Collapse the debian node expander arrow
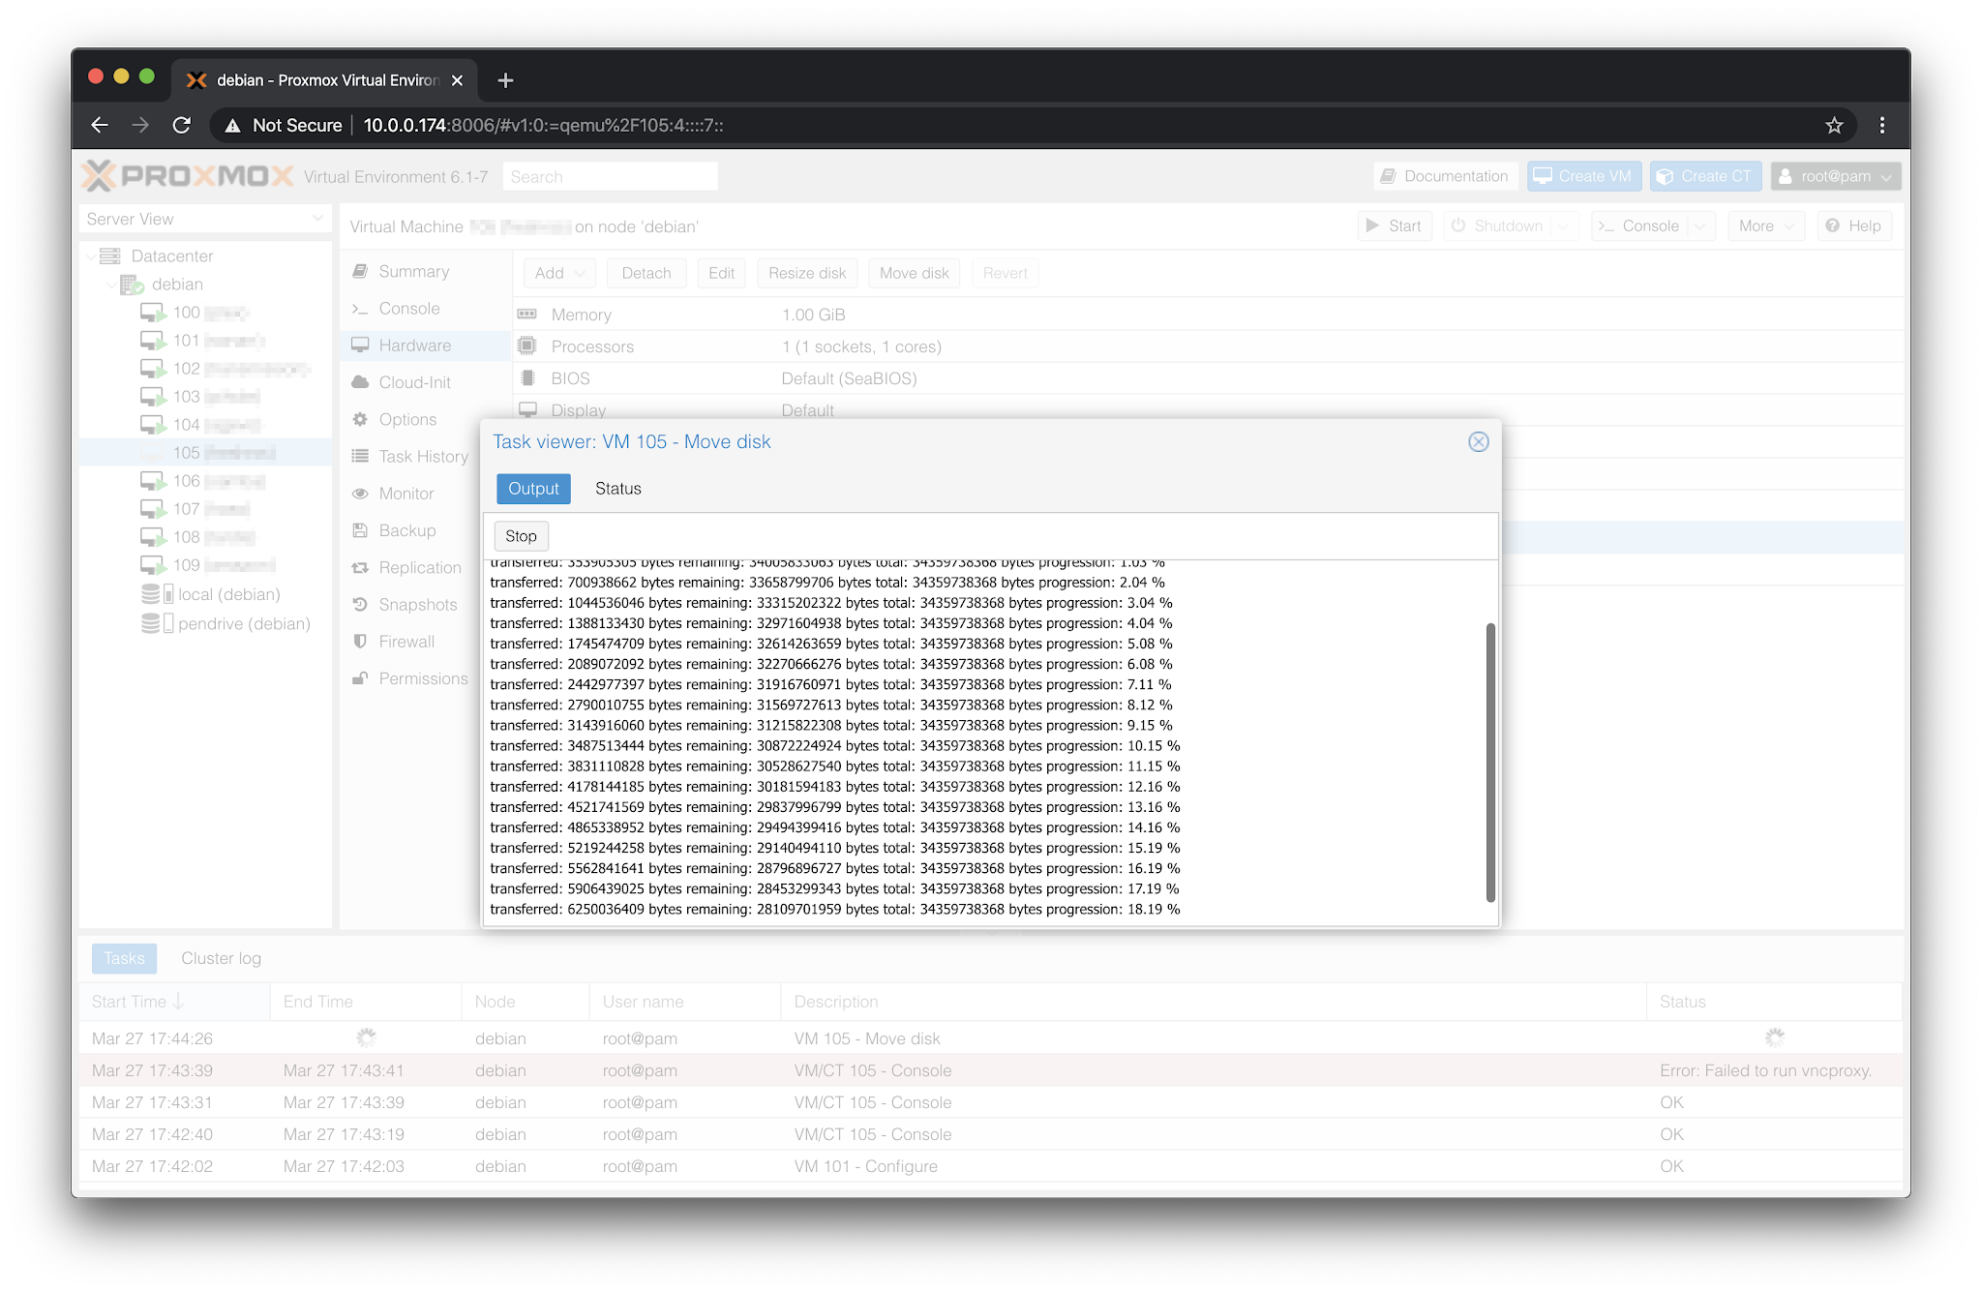 point(109,285)
